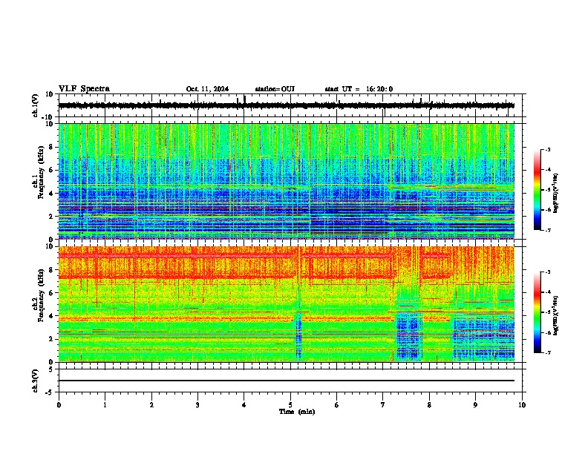The image size is (588, 454).
Task: Click the ch.2 spectrogram panel
Action: (x=286, y=304)
